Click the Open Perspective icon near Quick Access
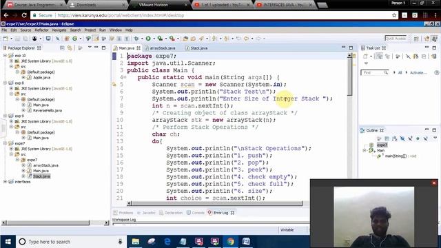This screenshot has width=441, height=248. point(416,39)
